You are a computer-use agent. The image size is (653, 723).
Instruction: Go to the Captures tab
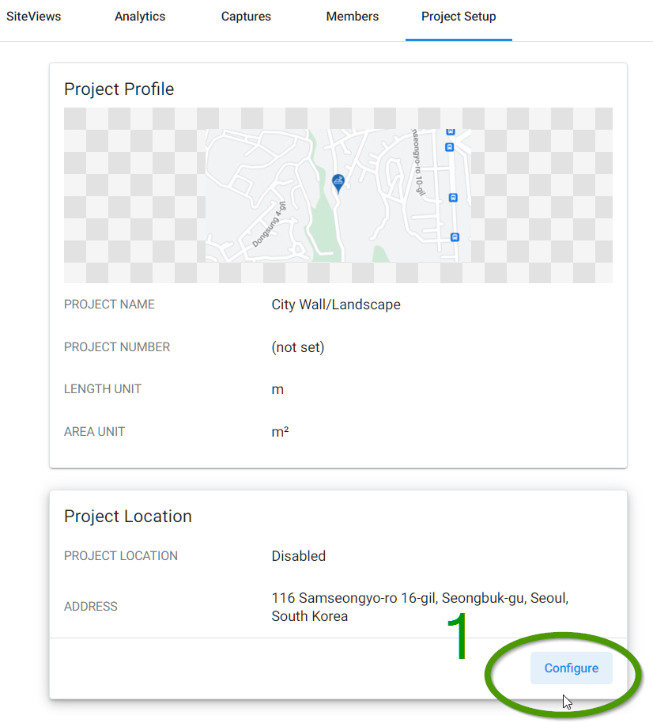(246, 17)
